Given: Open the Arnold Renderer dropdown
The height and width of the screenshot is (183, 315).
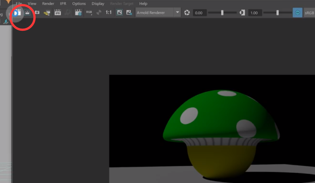Looking at the screenshot, I should pyautogui.click(x=158, y=12).
